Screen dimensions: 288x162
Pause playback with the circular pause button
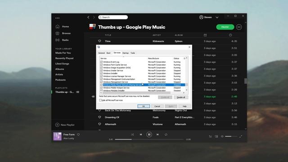coord(149,135)
